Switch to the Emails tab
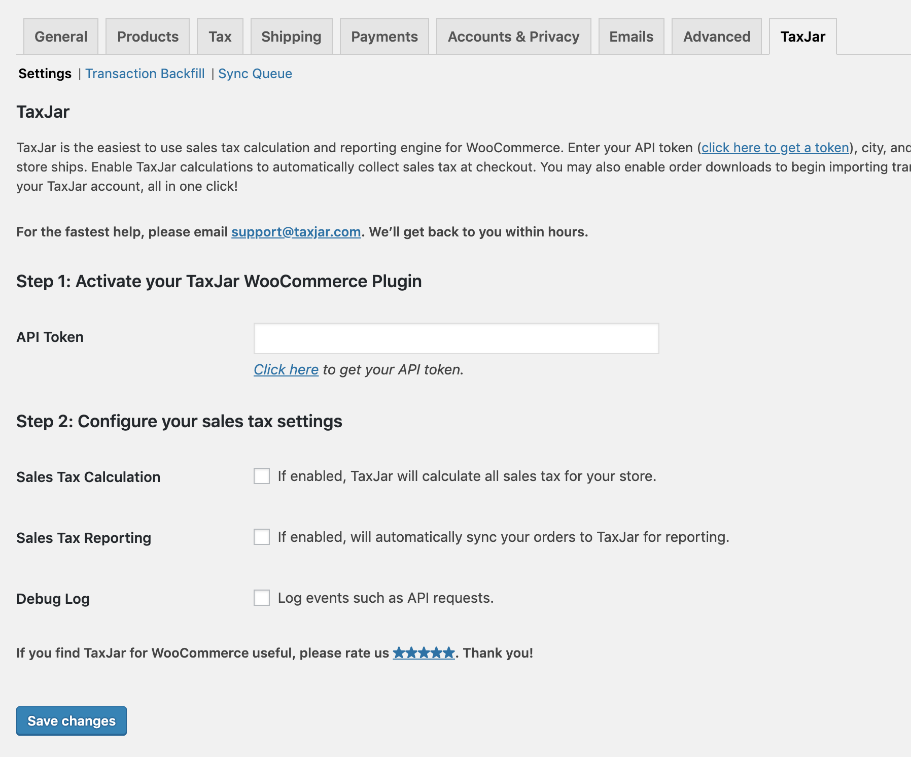The width and height of the screenshot is (911, 757). point(632,37)
